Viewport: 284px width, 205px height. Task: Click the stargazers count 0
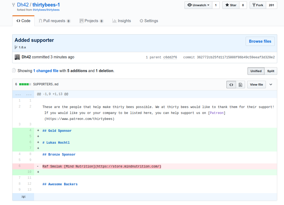[243, 5]
